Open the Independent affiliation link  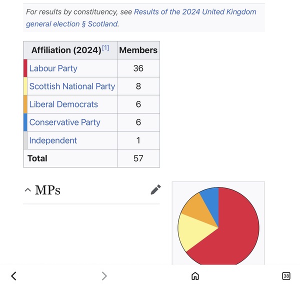[x=53, y=140]
